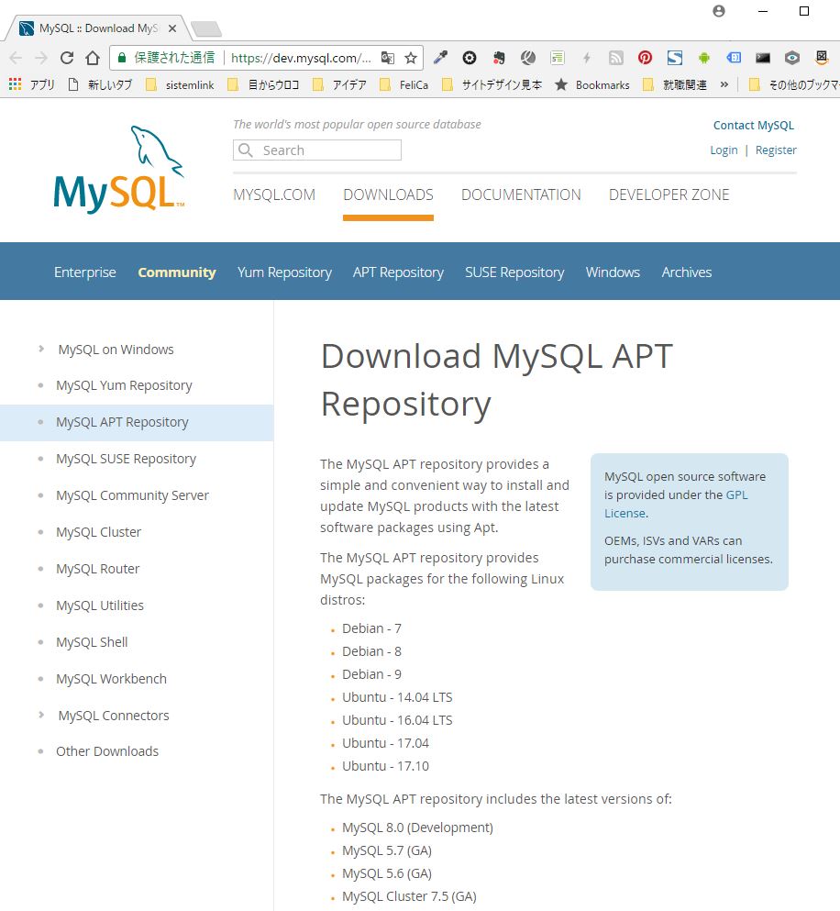
Task: Open the eyedropper color picker extension
Action: (x=441, y=58)
